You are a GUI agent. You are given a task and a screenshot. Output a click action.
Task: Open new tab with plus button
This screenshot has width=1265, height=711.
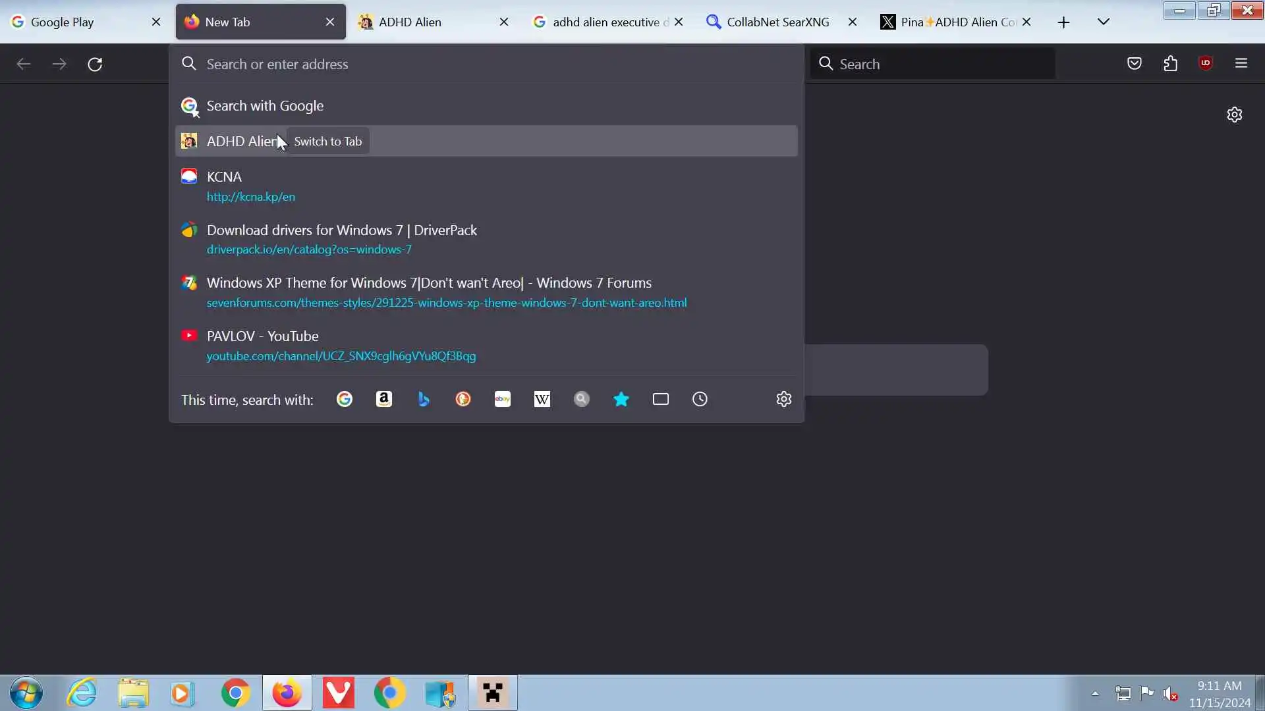pos(1063,22)
